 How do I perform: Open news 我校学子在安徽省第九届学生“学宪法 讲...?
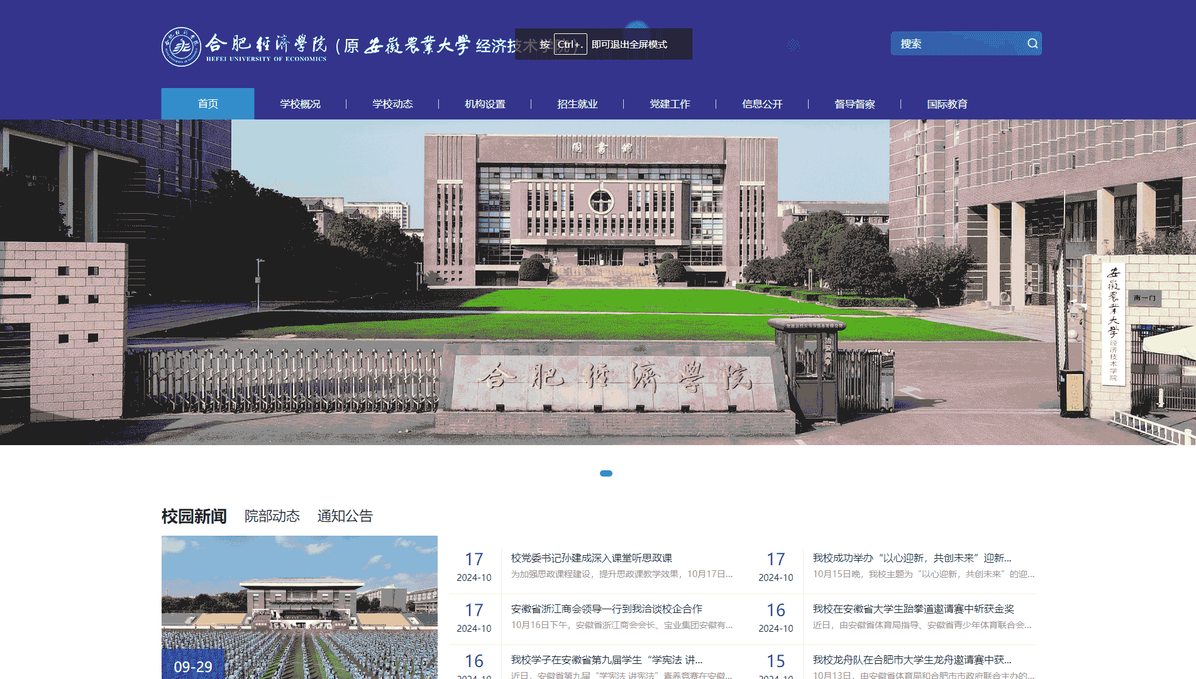pyautogui.click(x=607, y=660)
